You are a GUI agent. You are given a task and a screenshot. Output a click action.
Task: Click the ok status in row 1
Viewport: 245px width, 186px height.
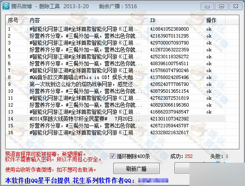pyautogui.click(x=209, y=29)
